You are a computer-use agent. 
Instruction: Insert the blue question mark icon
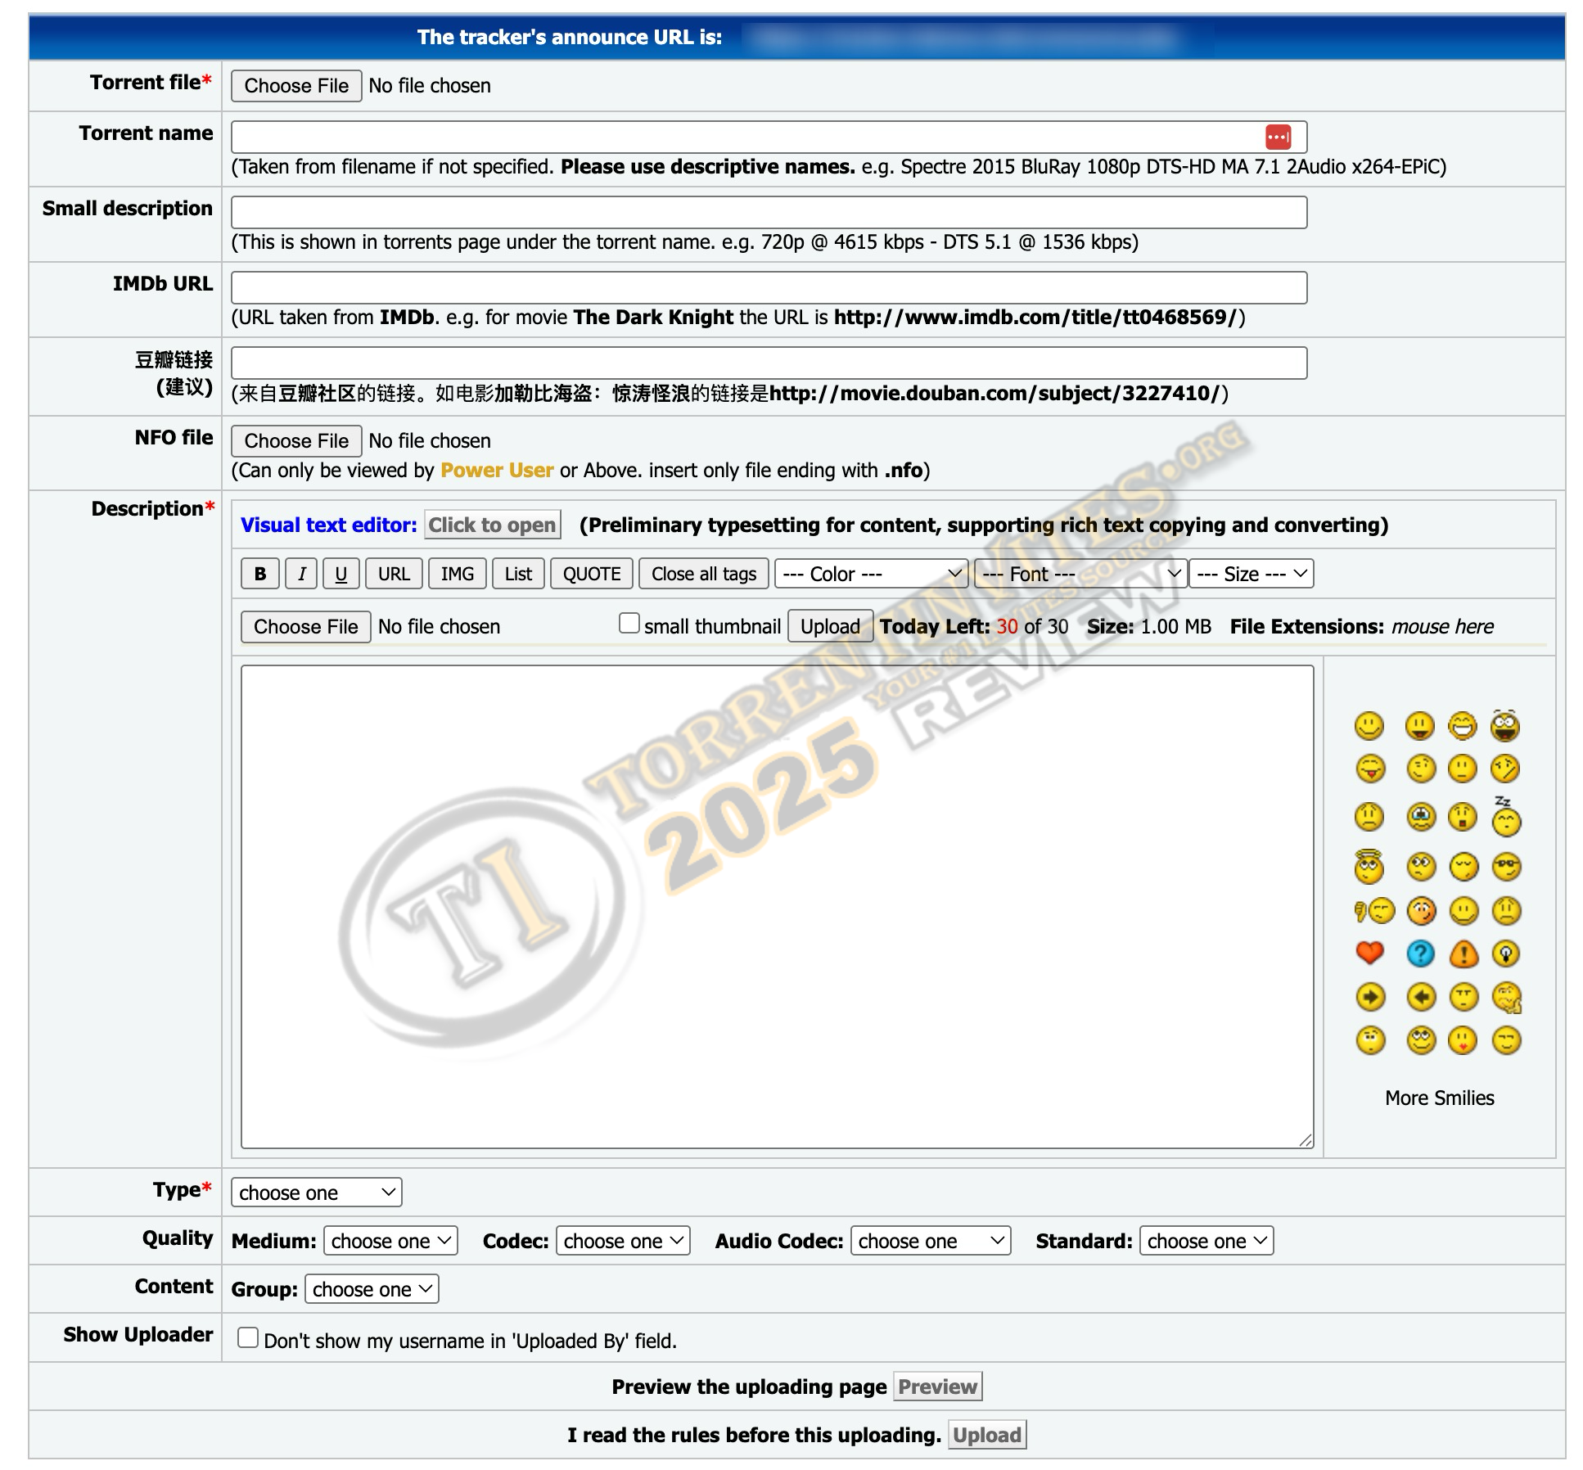1421,954
